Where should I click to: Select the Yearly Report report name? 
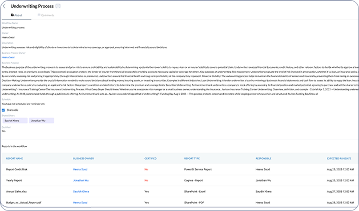14,181
